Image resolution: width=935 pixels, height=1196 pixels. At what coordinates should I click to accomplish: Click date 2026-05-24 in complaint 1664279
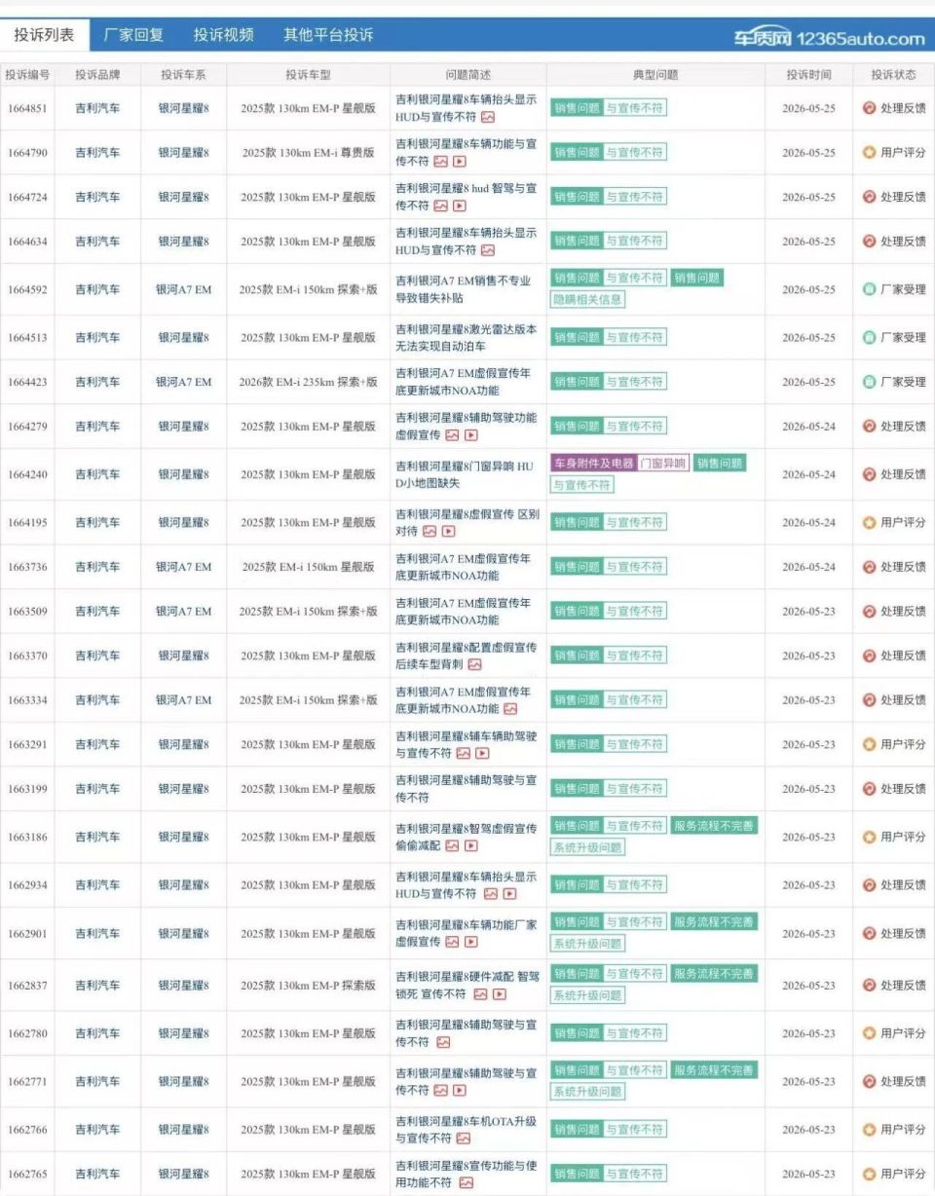pos(809,426)
